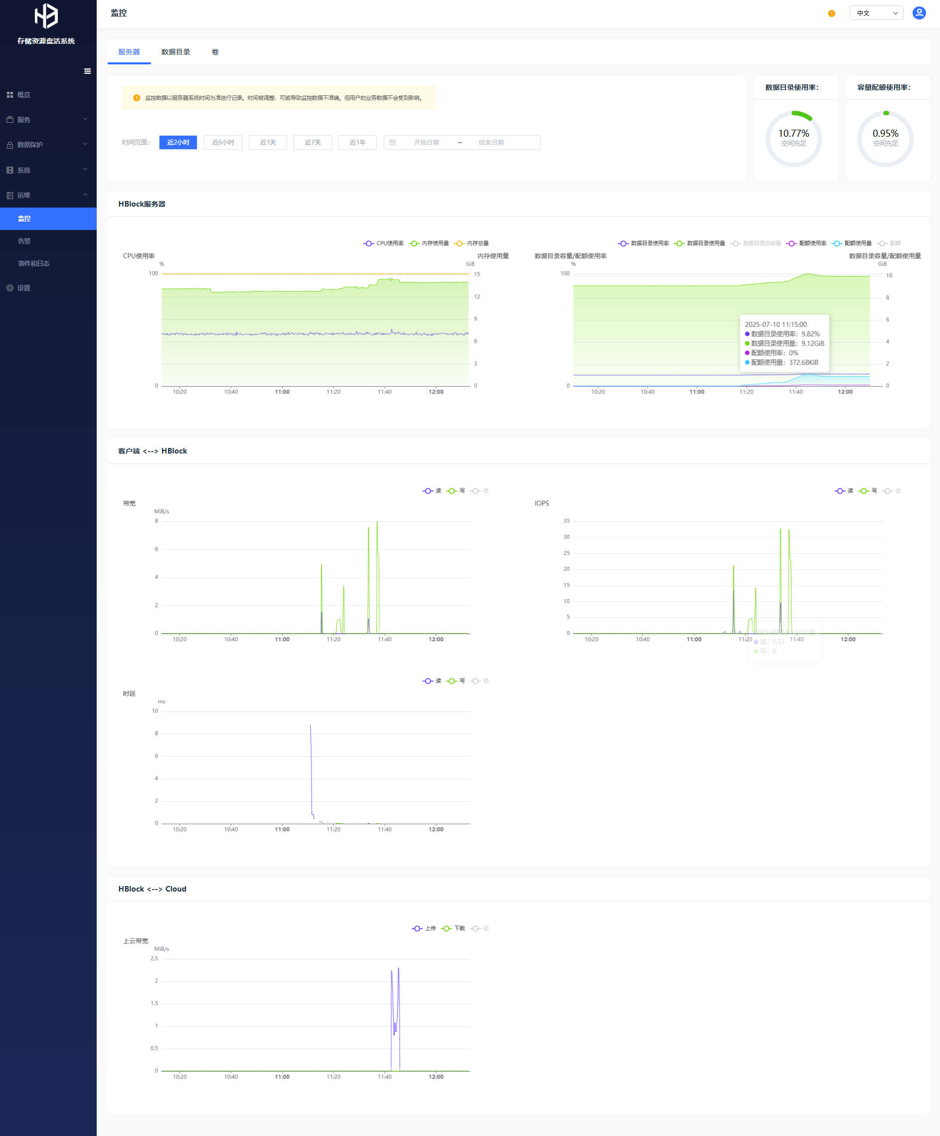The width and height of the screenshot is (940, 1136).
Task: Click the 存储资源盘活系统 system name
Action: [46, 41]
